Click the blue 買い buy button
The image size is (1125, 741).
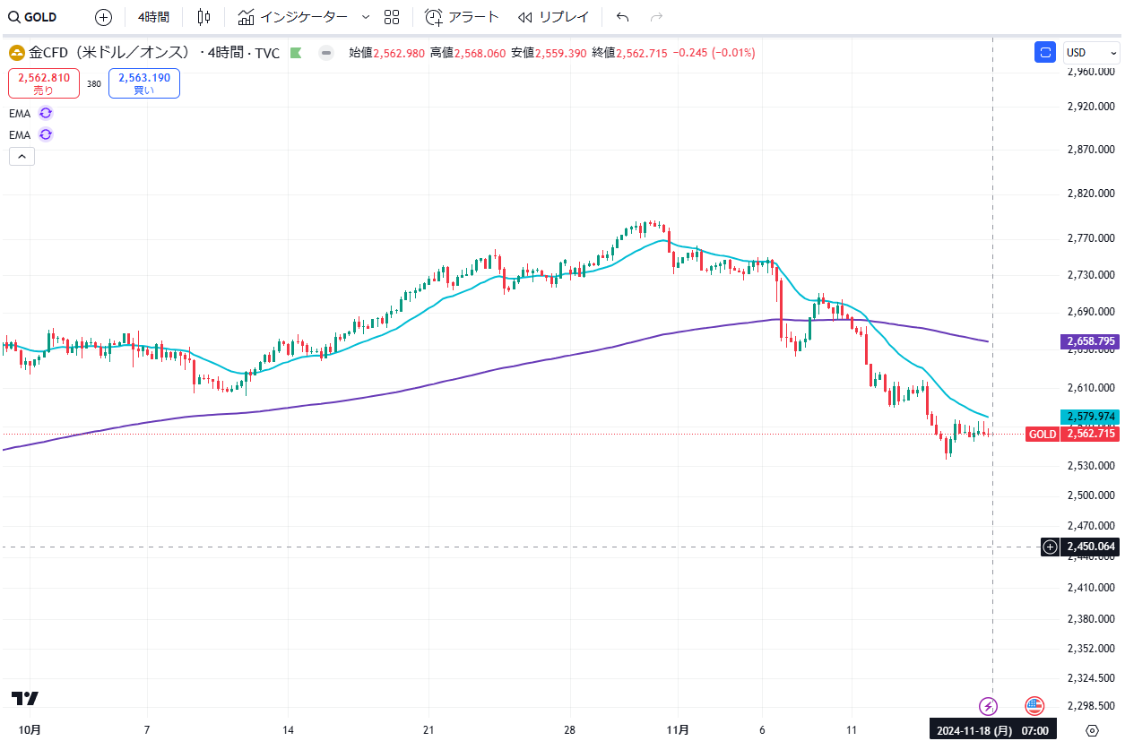144,83
